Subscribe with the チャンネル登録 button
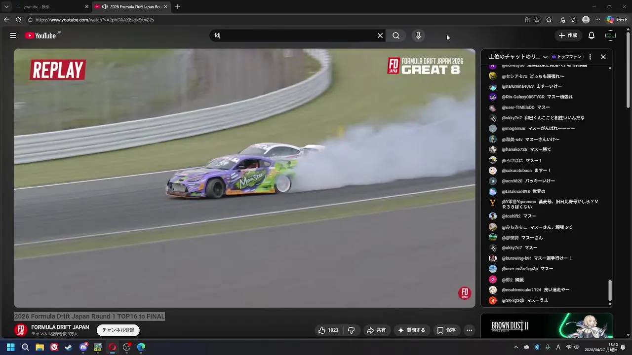 click(118, 330)
